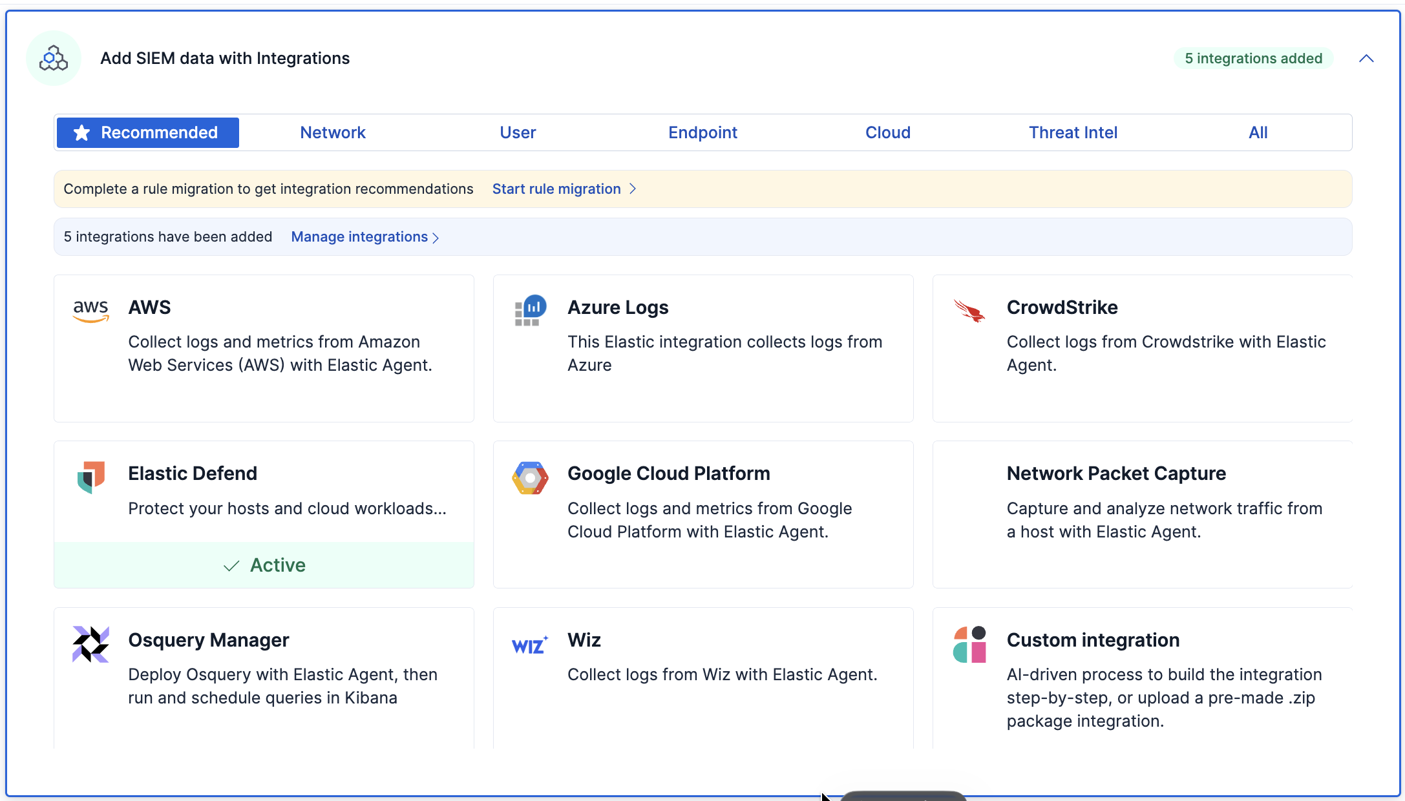The width and height of the screenshot is (1405, 801).
Task: Open the CrowdStrike card title
Action: click(1062, 307)
